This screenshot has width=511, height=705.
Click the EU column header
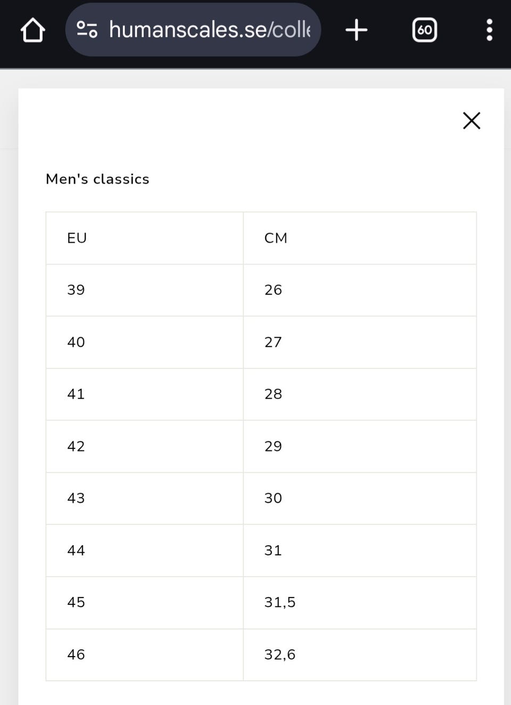(x=77, y=238)
